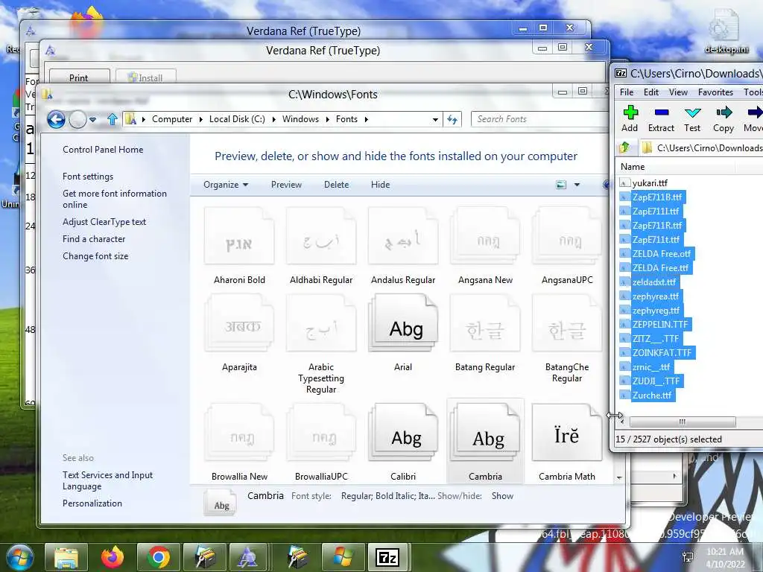This screenshot has height=572, width=763.
Task: Open the recent locations dropdown arrow
Action: [92, 119]
